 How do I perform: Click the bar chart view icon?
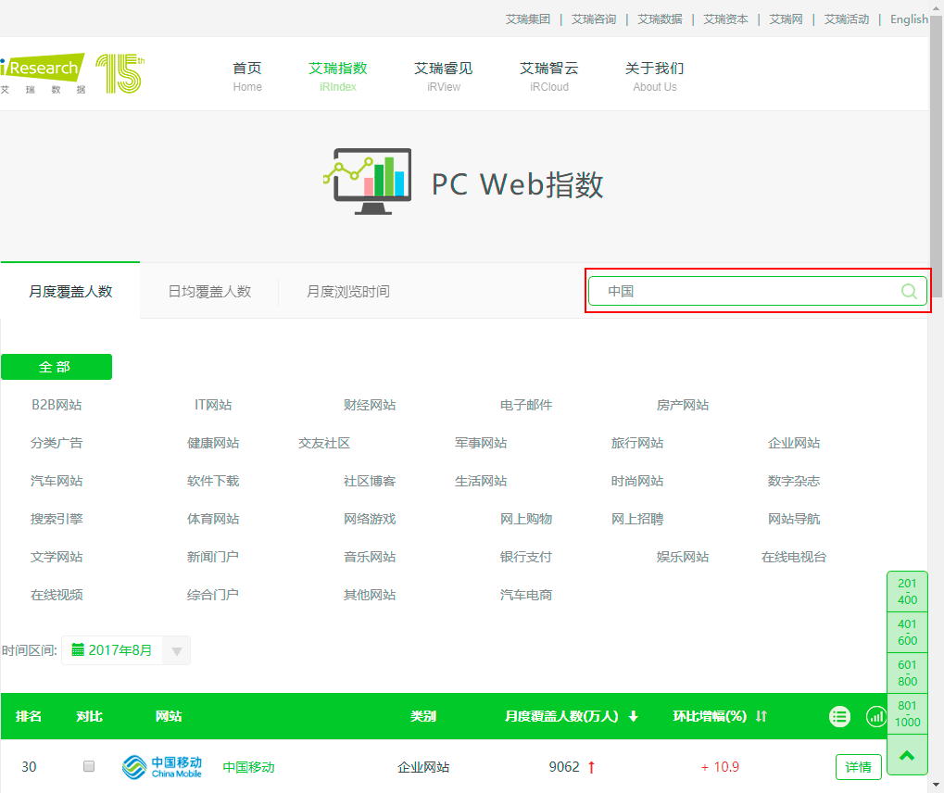pos(875,716)
